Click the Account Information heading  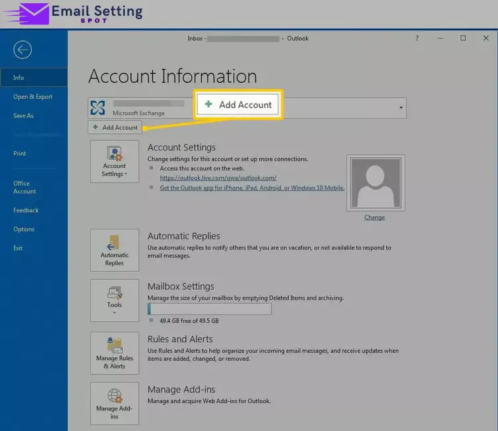click(173, 76)
